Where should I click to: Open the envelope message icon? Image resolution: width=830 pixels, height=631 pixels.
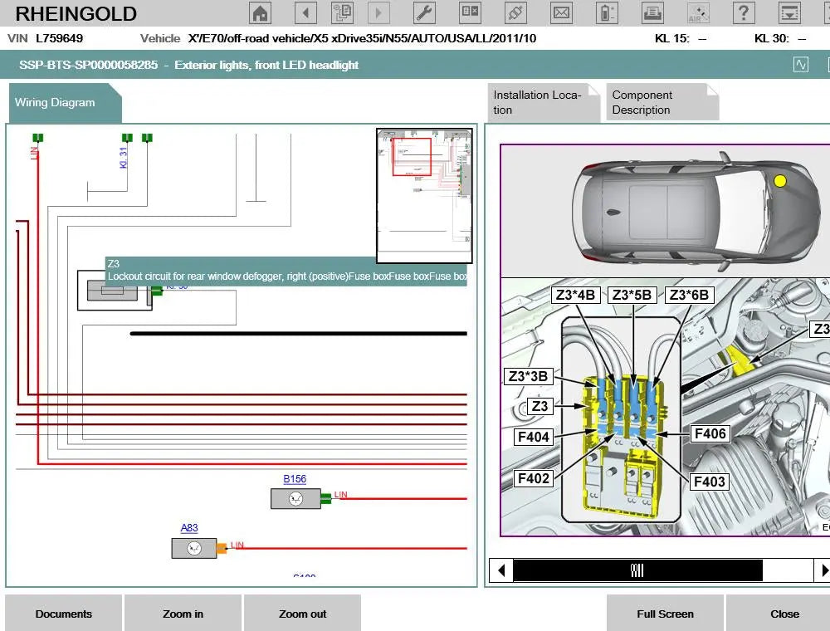562,13
